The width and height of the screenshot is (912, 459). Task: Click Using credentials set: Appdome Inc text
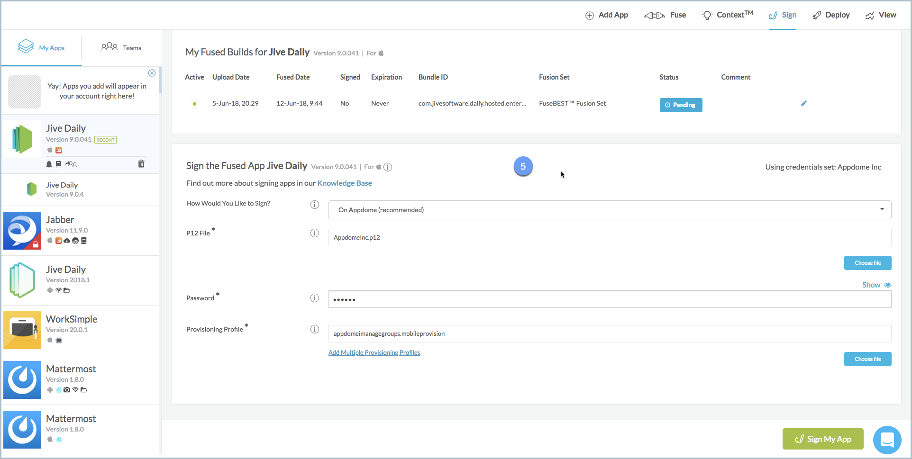(823, 167)
